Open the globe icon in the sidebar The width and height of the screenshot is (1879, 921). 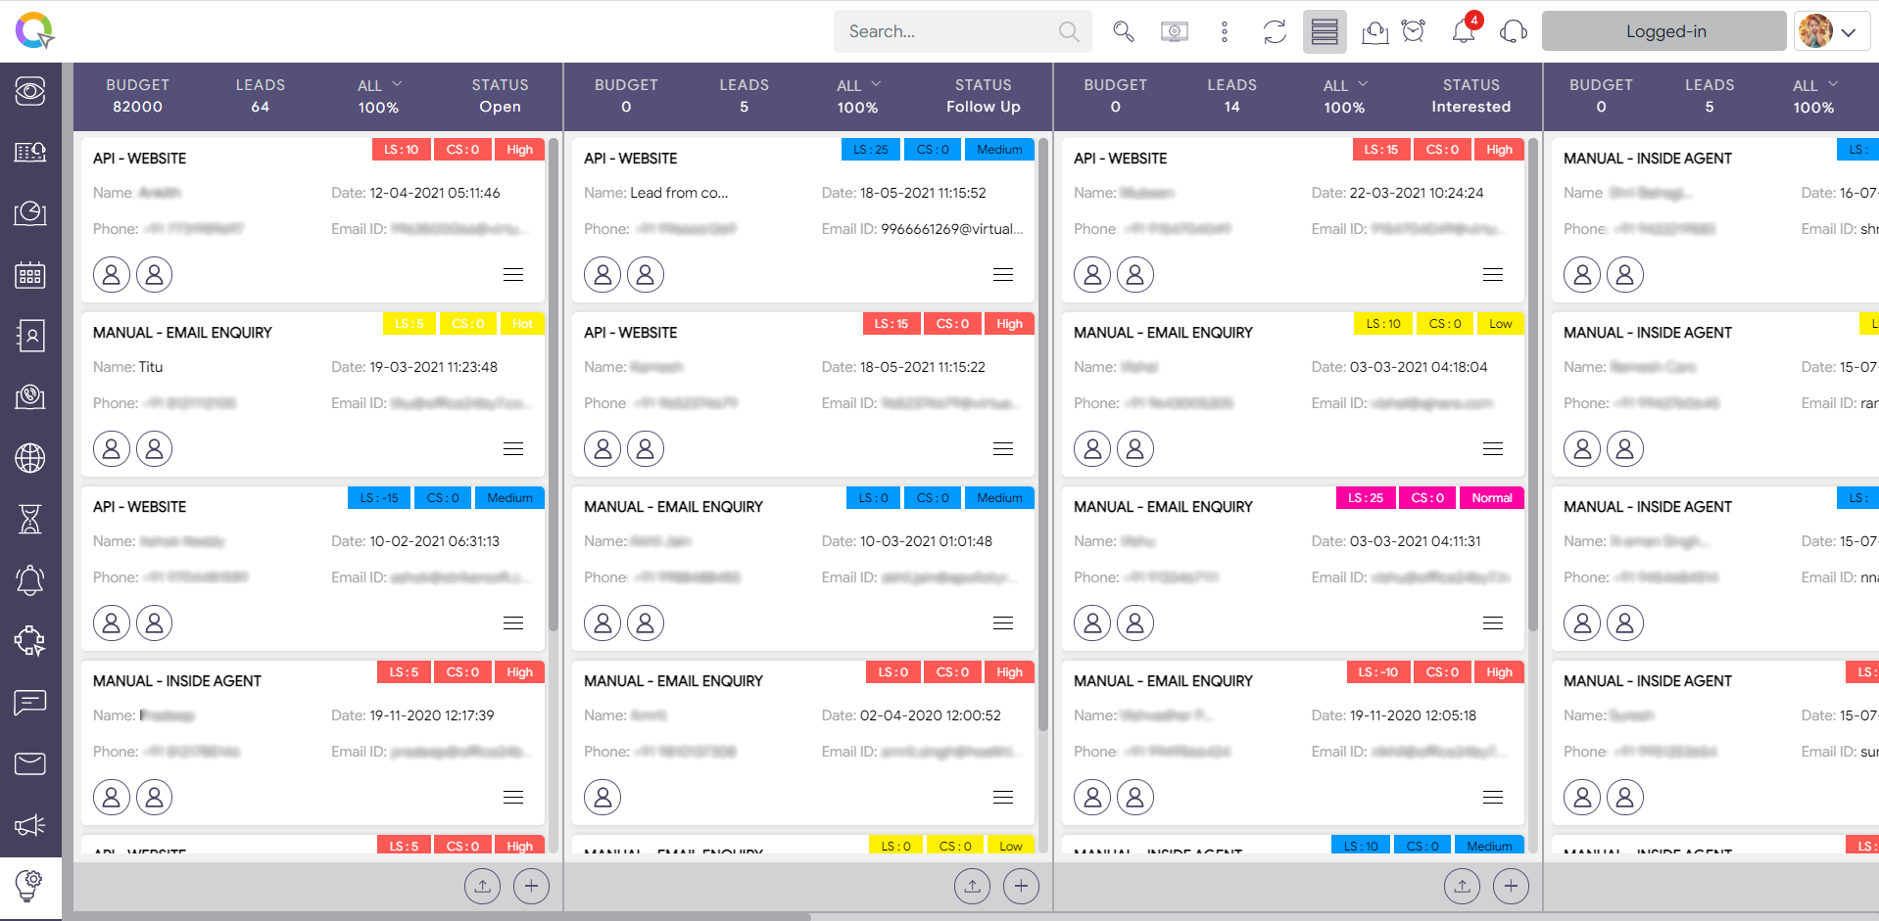(x=29, y=458)
